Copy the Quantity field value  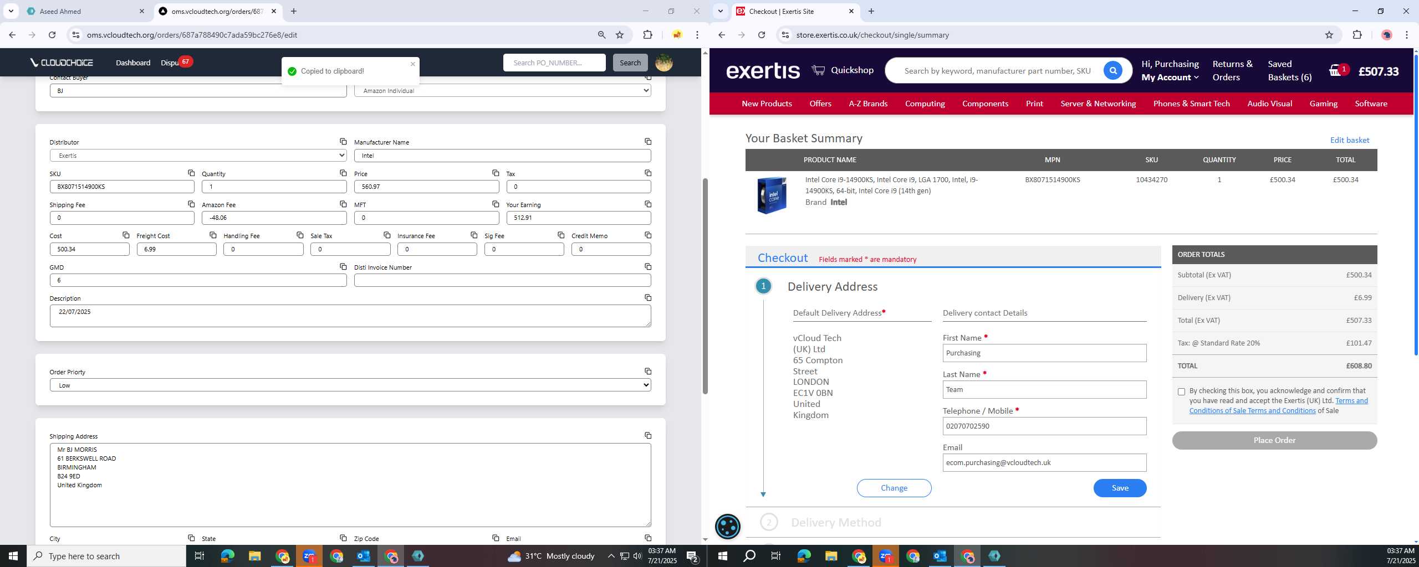pyautogui.click(x=343, y=173)
